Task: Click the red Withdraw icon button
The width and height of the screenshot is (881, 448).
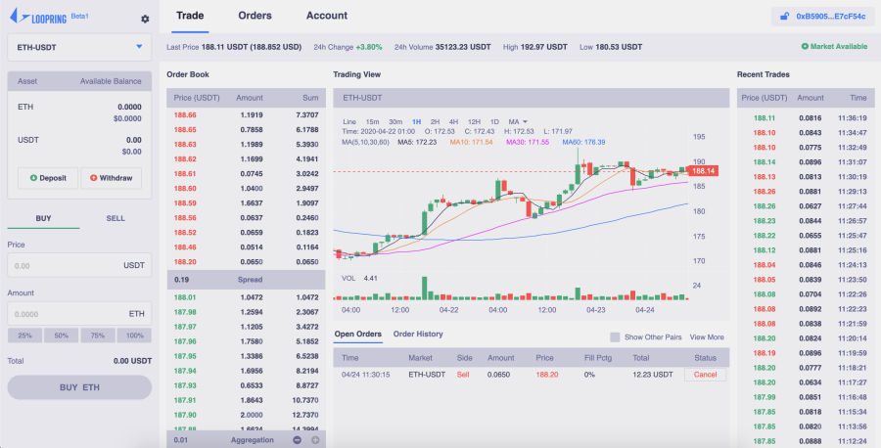Action: click(112, 178)
